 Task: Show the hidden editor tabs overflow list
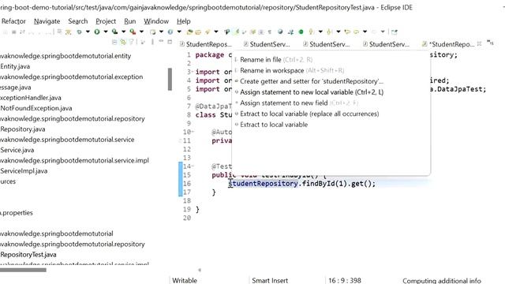click(490, 42)
